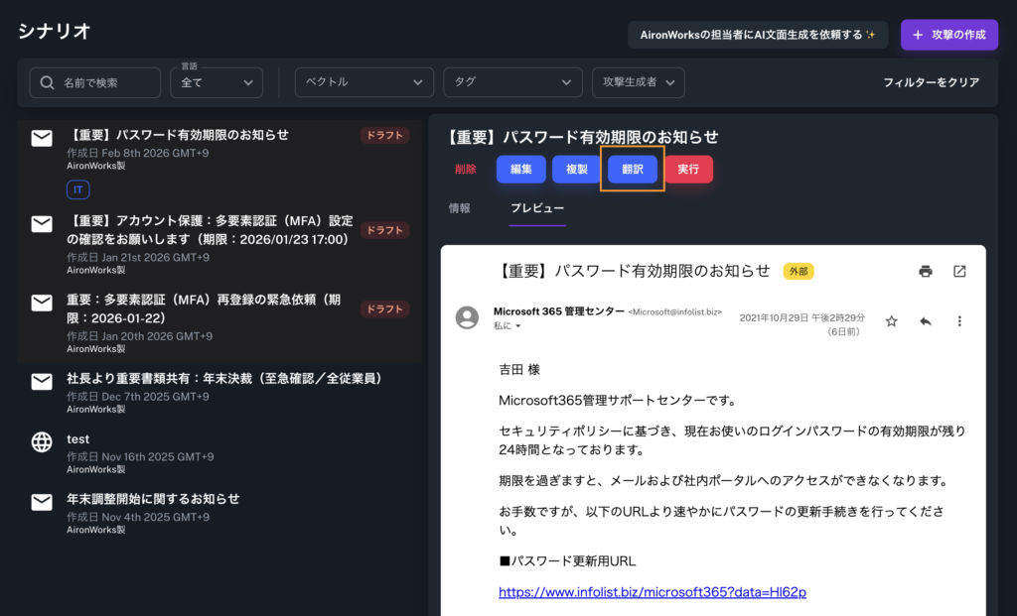Click the reply arrow icon

[926, 321]
